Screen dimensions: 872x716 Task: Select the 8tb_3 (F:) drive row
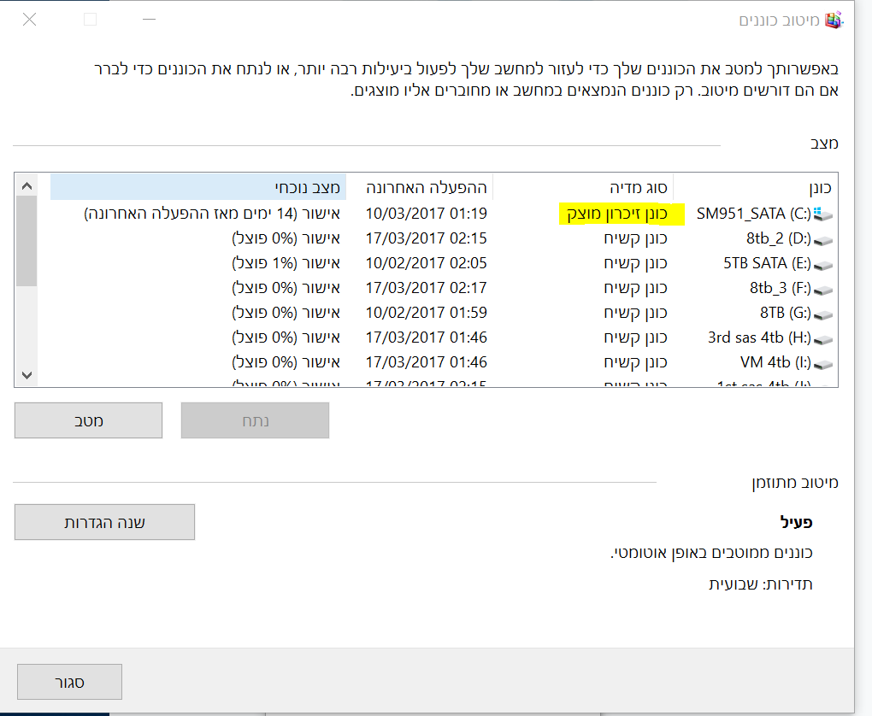(x=444, y=288)
